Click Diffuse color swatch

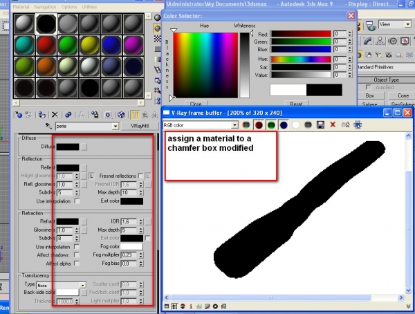68,147
